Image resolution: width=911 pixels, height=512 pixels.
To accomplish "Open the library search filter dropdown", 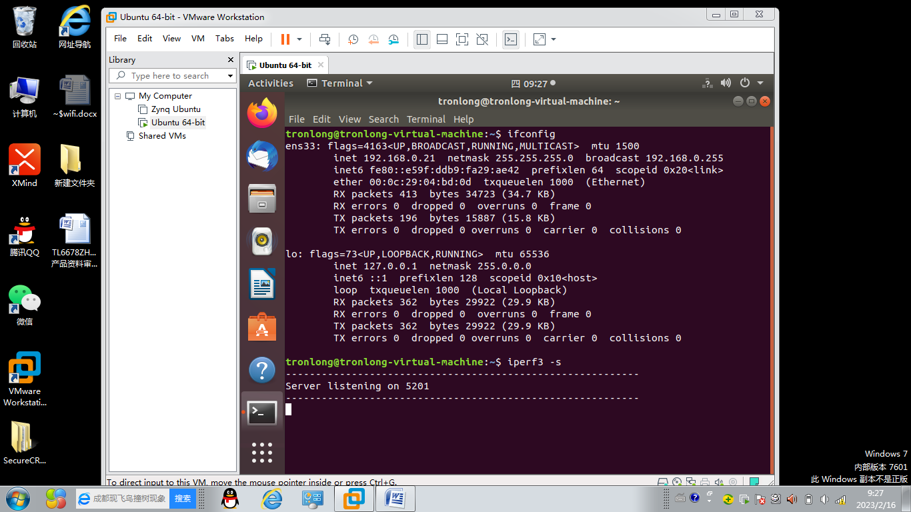I will pyautogui.click(x=231, y=76).
